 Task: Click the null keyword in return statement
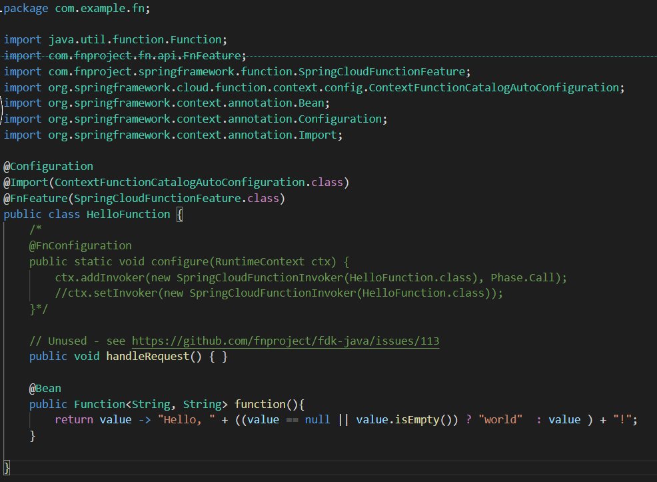[x=317, y=420]
